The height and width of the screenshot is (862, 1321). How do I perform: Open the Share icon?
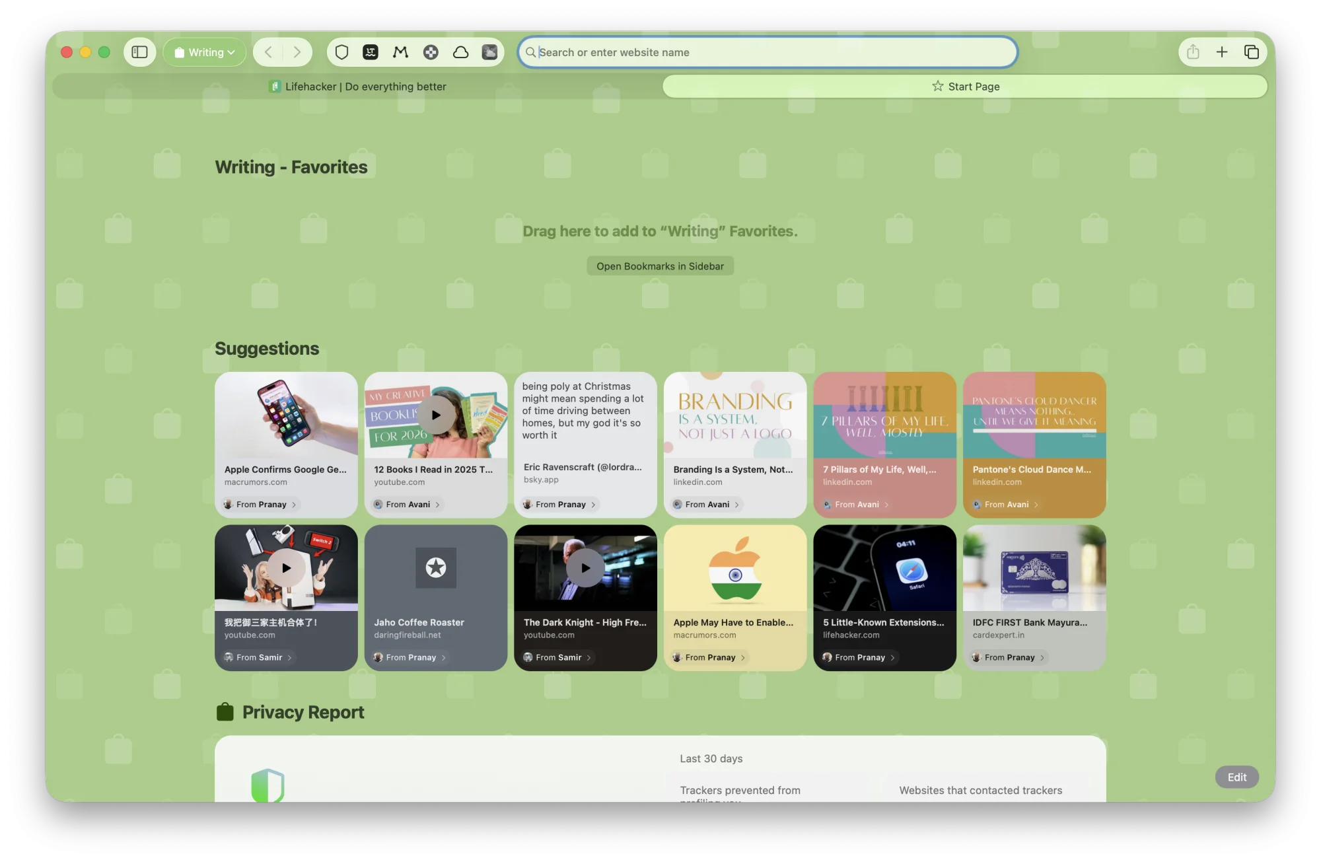(x=1192, y=52)
